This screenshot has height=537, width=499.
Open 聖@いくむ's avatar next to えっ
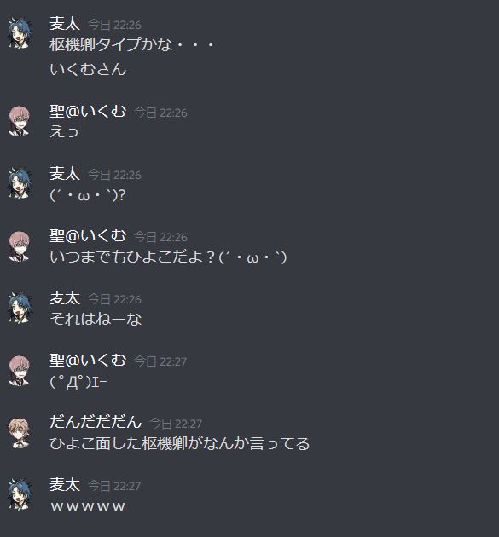[20, 121]
